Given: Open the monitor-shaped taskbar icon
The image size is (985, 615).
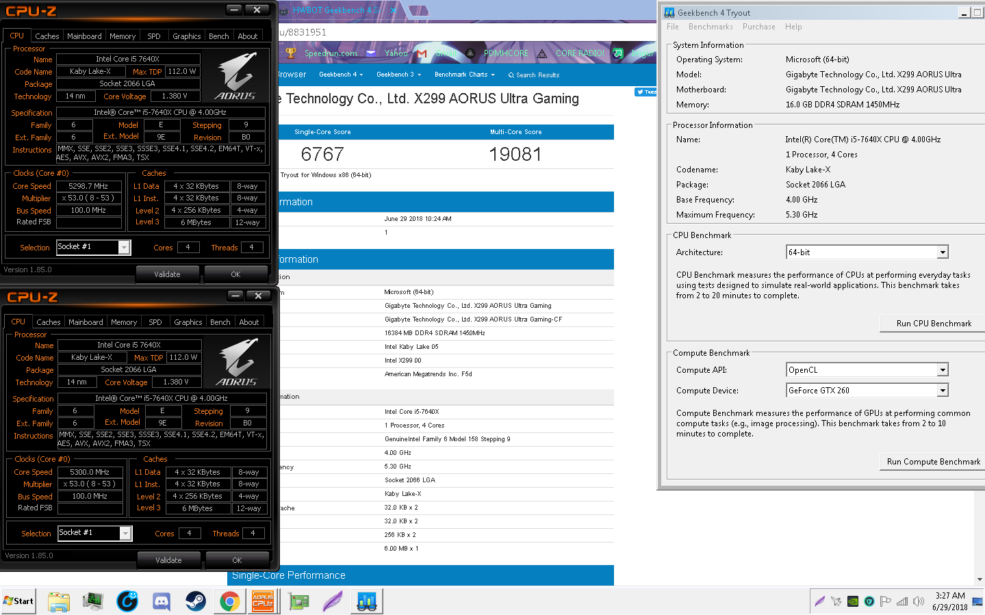Looking at the screenshot, I should (x=93, y=601).
